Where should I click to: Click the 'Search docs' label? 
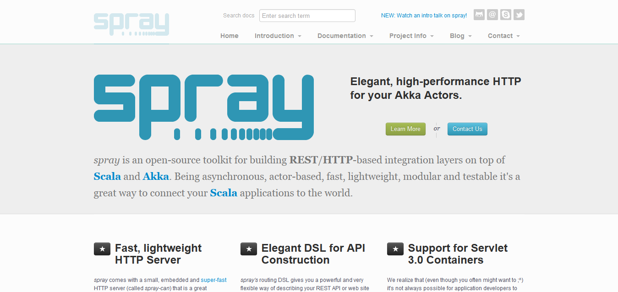coord(239,16)
